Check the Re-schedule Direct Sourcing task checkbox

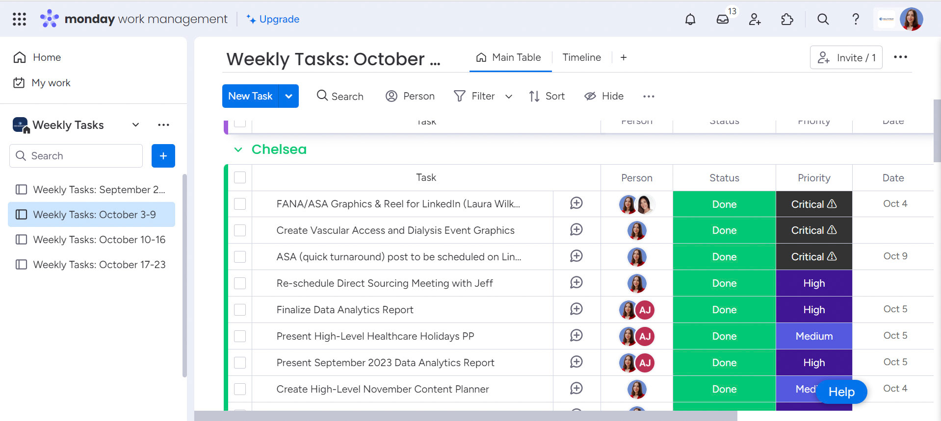point(240,283)
